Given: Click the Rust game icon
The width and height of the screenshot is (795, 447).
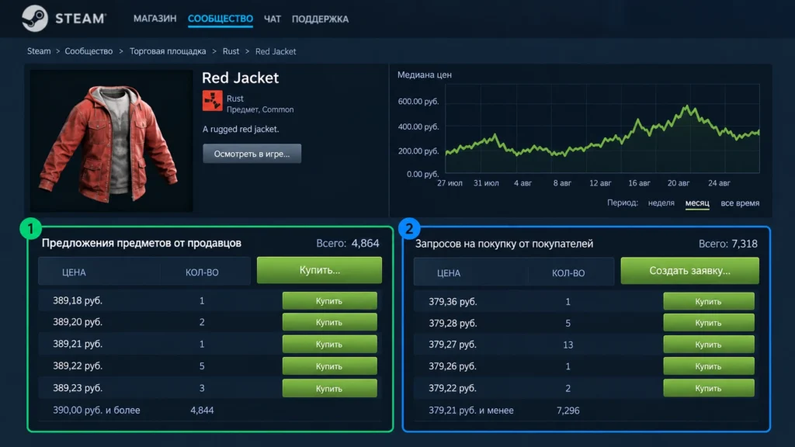Looking at the screenshot, I should tap(213, 100).
